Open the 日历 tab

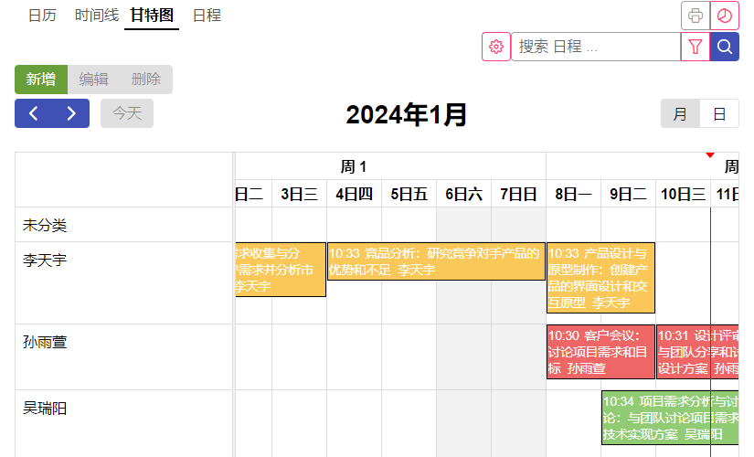pos(42,16)
